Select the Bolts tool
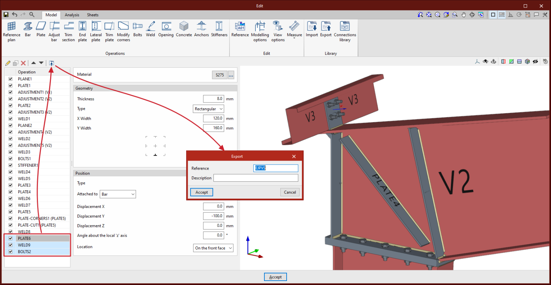Screen dimensions: 551x285 point(138,29)
